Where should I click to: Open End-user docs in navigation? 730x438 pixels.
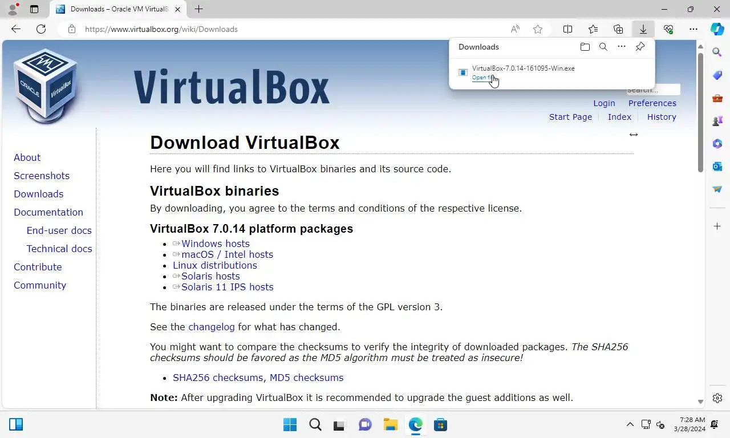59,230
